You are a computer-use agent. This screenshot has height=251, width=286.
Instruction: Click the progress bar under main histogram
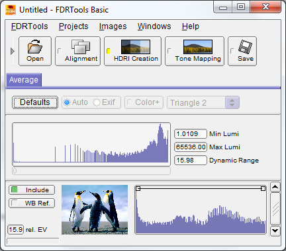pos(91,171)
